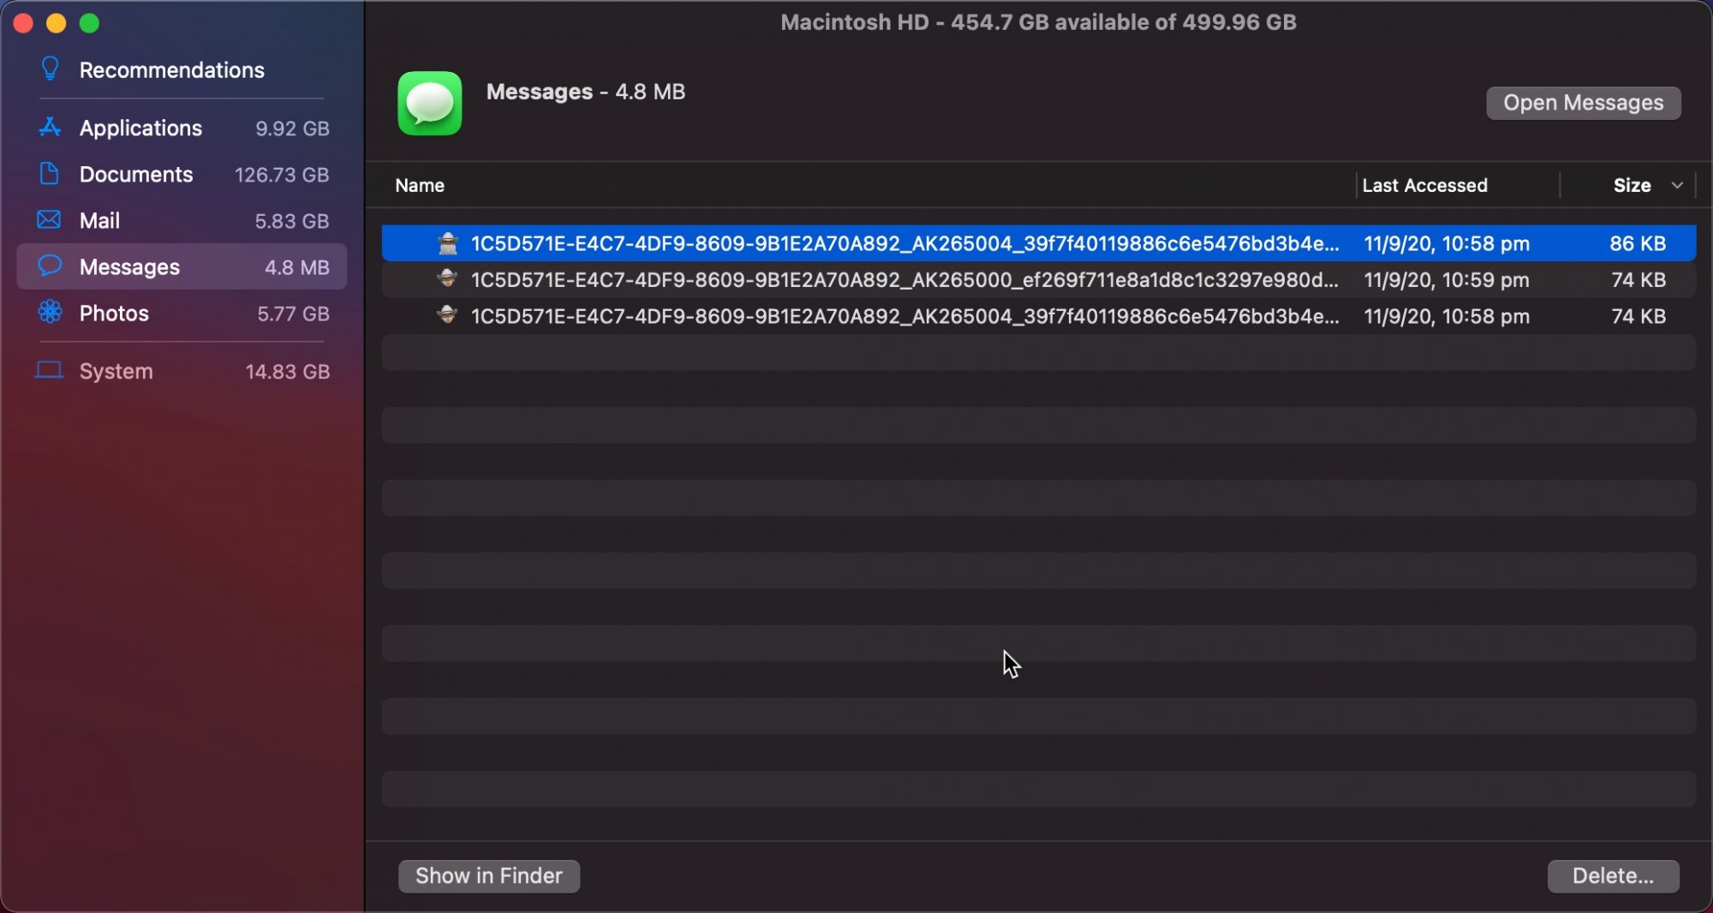Open the Recommendations section

[172, 69]
